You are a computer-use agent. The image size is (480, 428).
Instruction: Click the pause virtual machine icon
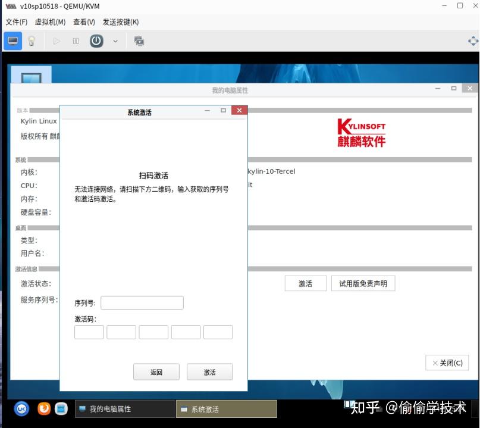click(76, 41)
